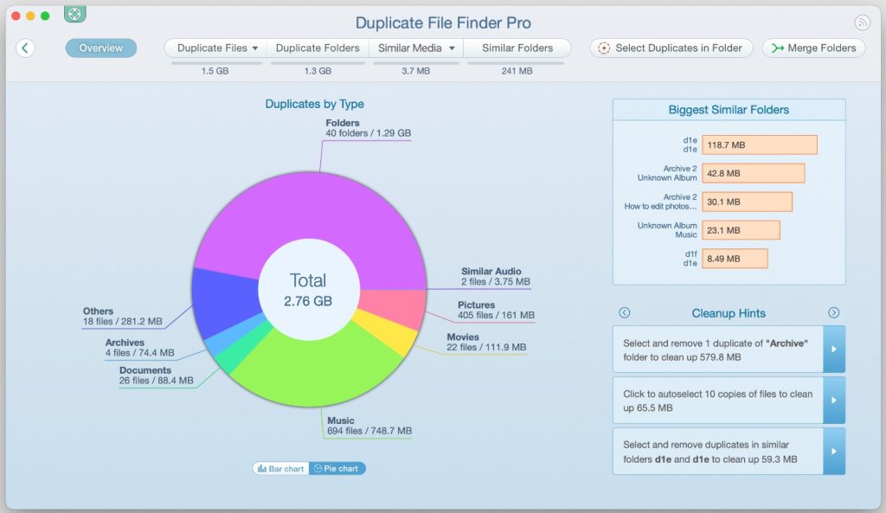Click the 3.7 MB size under Similar Media
This screenshot has width=886, height=513.
(x=416, y=71)
